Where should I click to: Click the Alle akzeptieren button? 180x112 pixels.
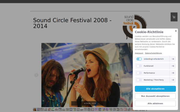[155, 89]
